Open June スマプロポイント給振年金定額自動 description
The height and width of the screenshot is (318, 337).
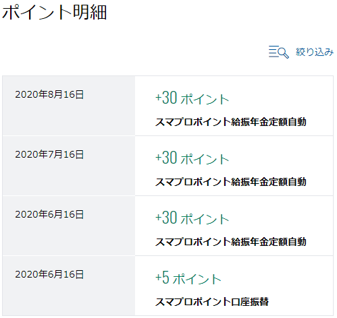point(231,242)
